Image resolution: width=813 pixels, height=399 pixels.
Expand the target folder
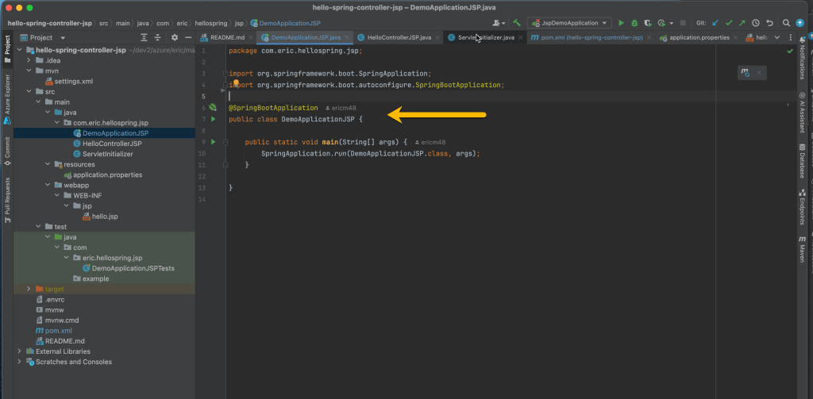coord(29,289)
